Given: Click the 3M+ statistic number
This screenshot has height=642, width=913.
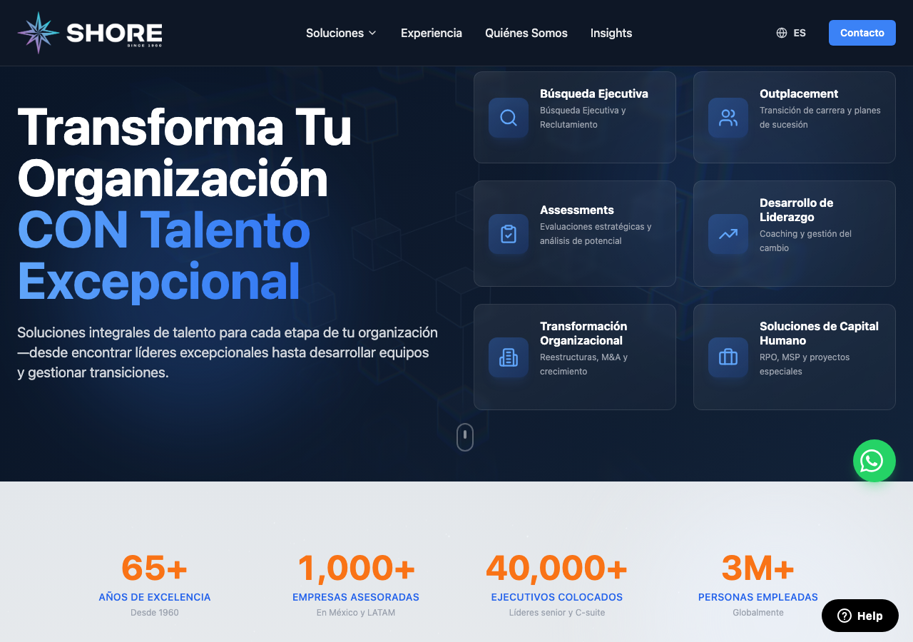Looking at the screenshot, I should pyautogui.click(x=758, y=568).
